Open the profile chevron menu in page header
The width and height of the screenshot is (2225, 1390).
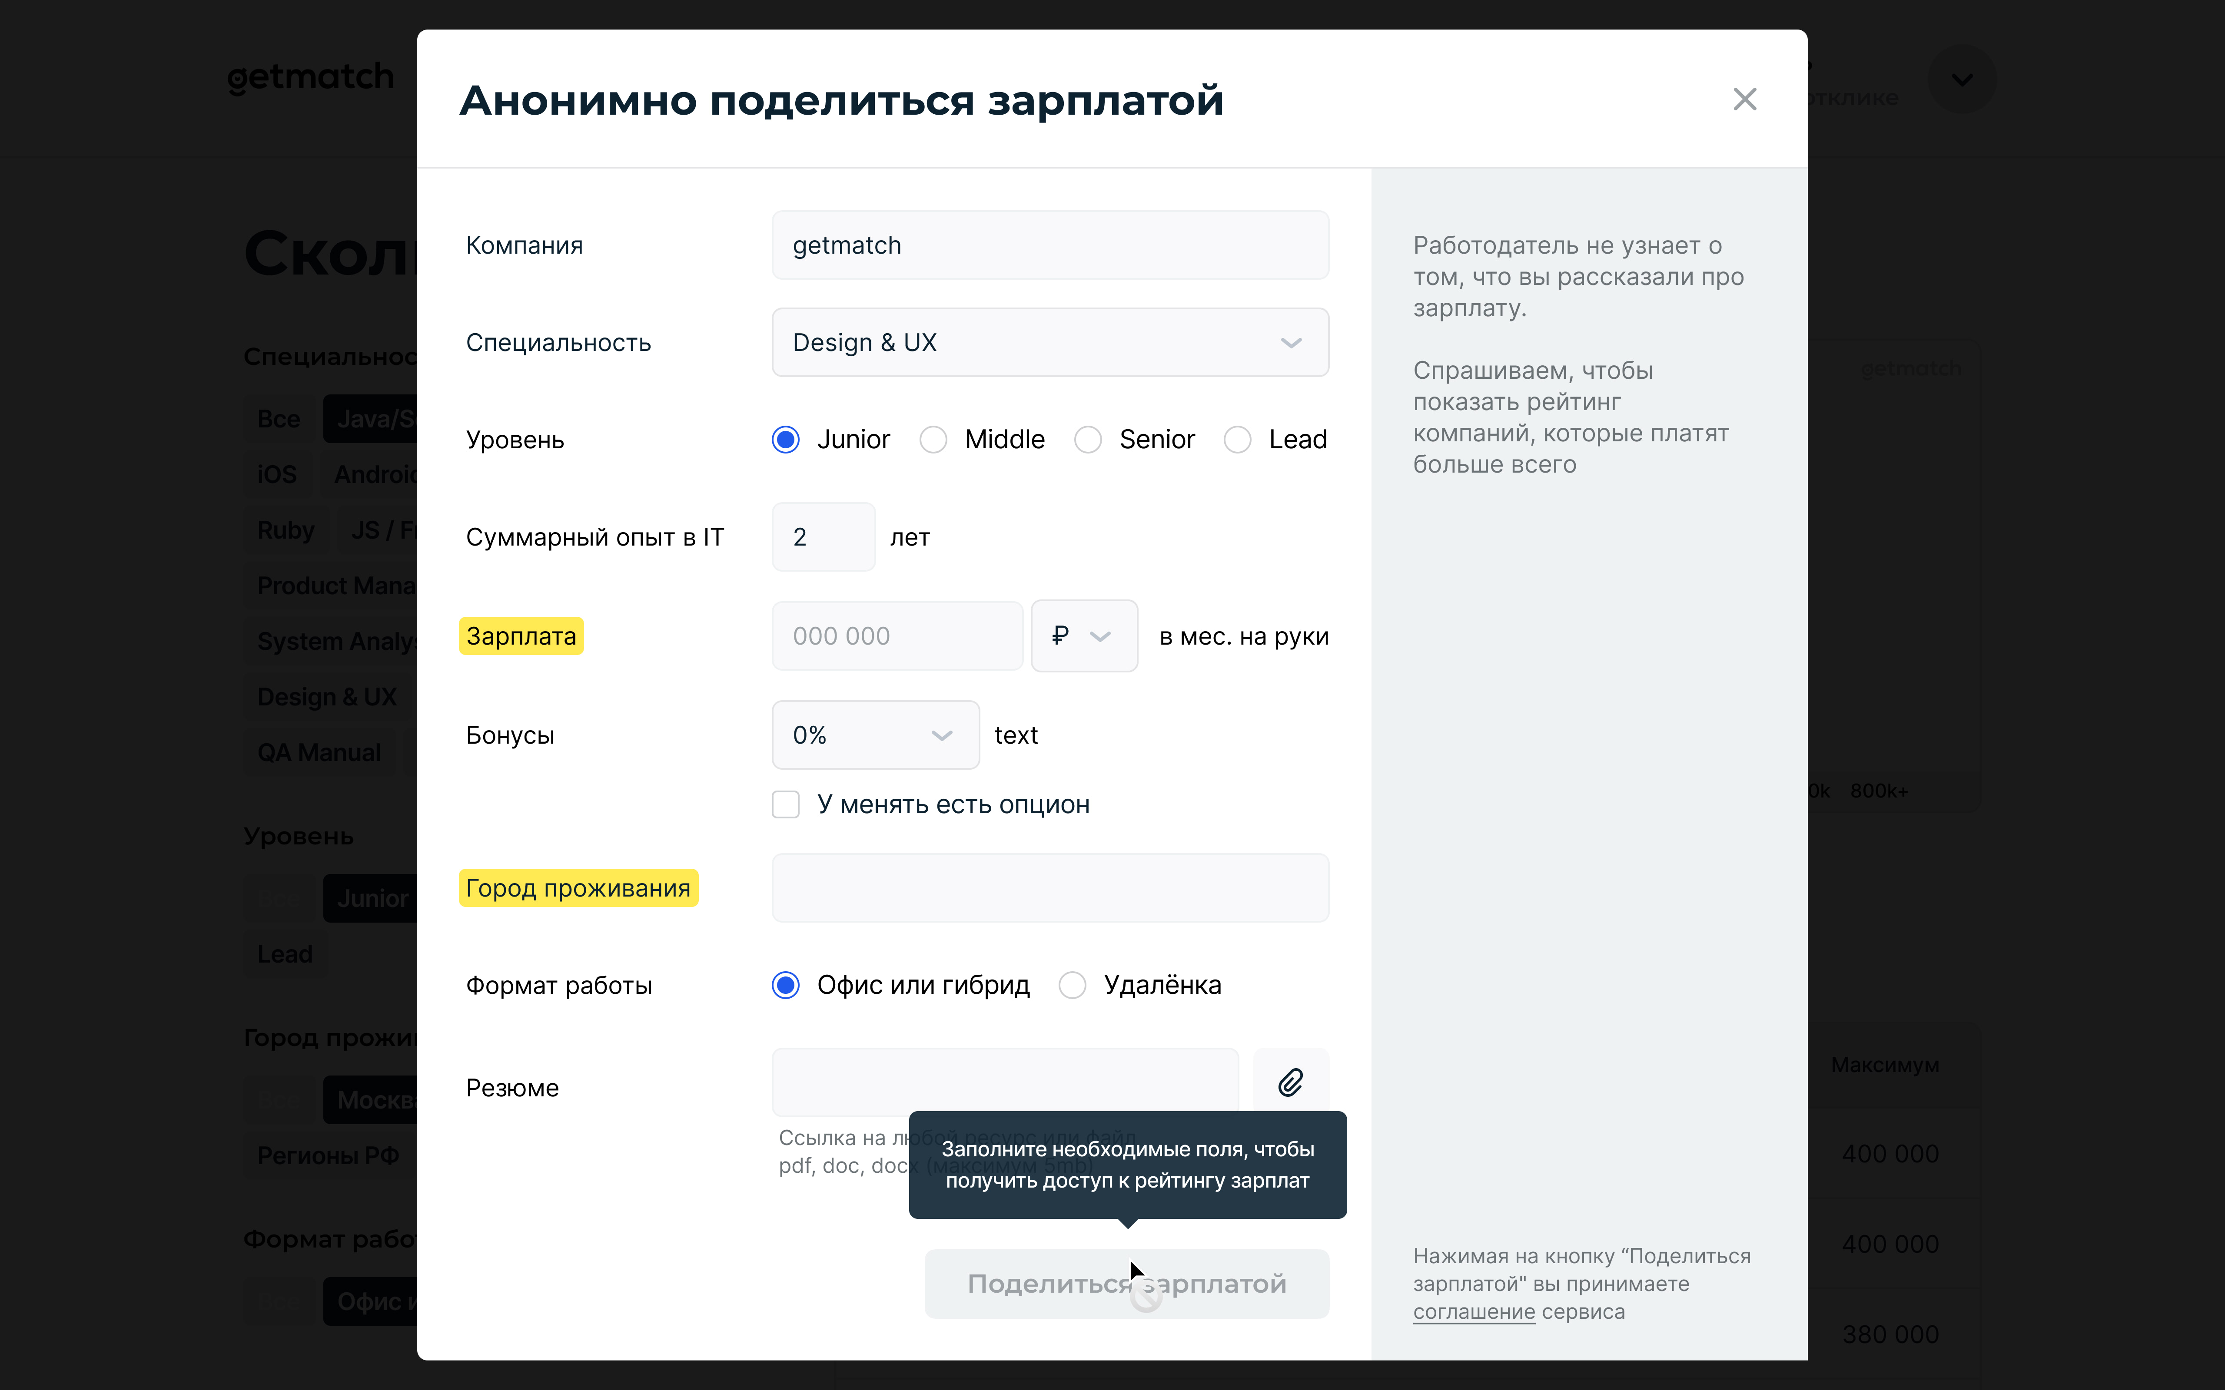point(1961,80)
